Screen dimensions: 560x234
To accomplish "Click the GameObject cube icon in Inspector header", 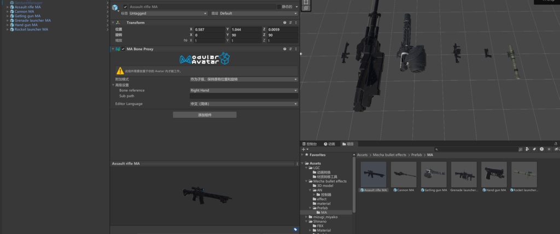I will (x=115, y=8).
